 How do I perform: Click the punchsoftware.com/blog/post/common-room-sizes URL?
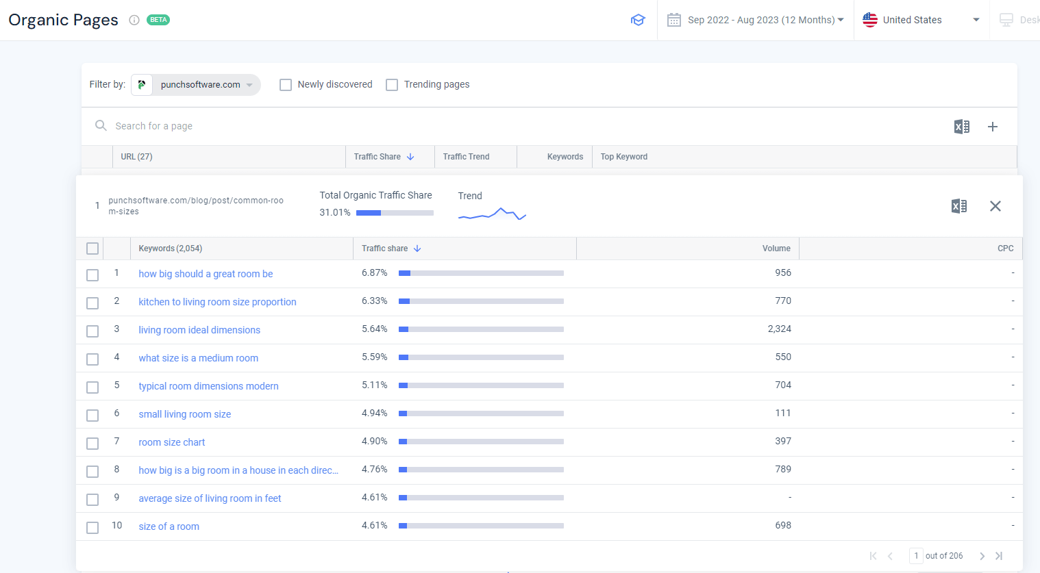coord(195,206)
